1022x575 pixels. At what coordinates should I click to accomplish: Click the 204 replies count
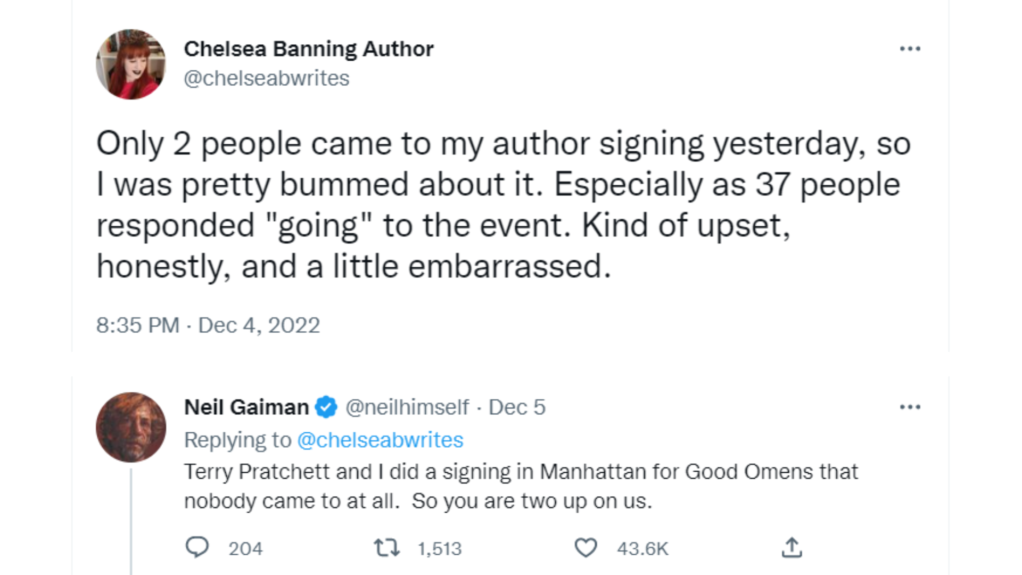(x=245, y=549)
